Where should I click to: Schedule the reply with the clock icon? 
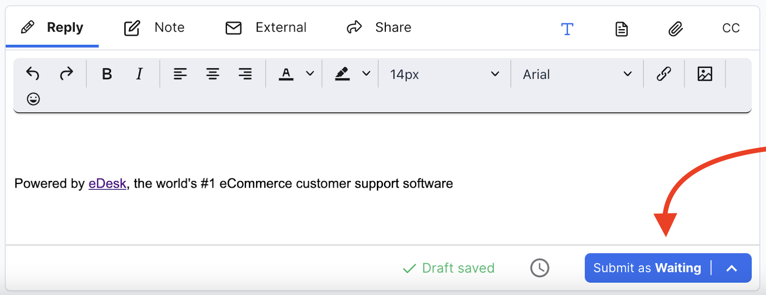pos(540,268)
